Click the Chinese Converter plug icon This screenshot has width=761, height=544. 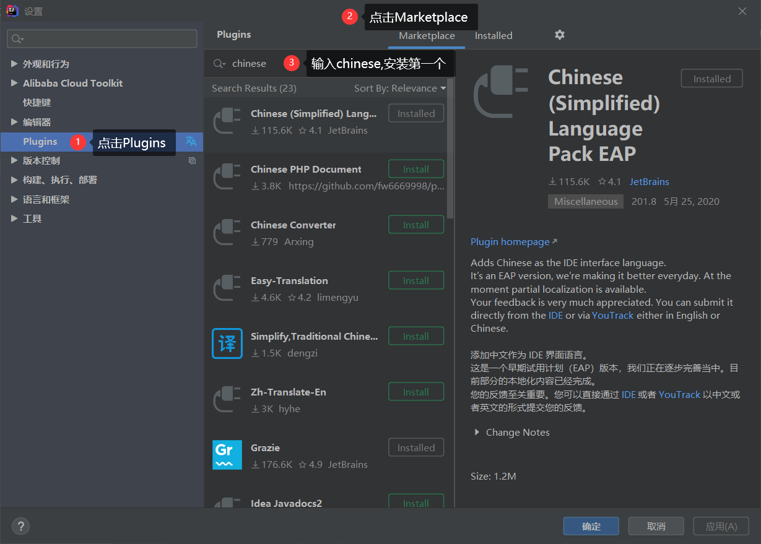click(x=227, y=232)
